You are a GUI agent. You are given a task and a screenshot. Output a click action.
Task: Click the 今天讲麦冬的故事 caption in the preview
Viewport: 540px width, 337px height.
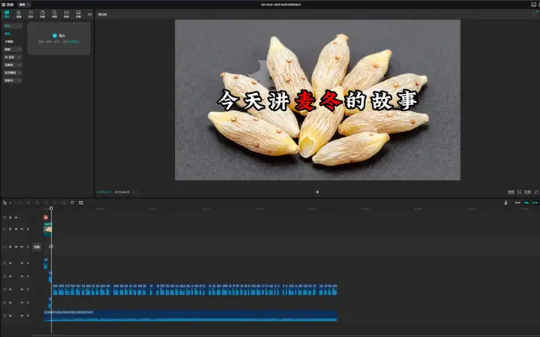tap(317, 101)
